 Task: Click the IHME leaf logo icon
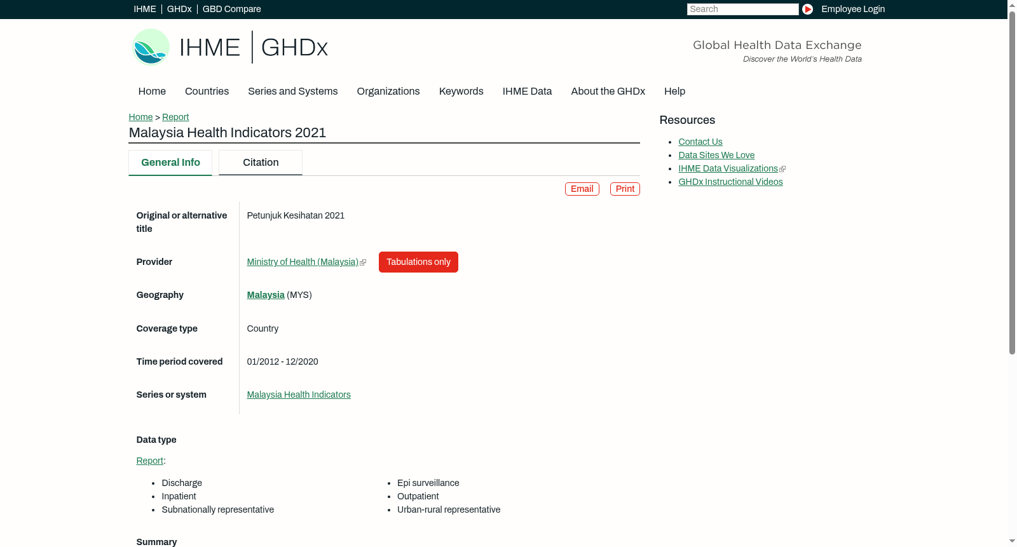click(x=151, y=47)
